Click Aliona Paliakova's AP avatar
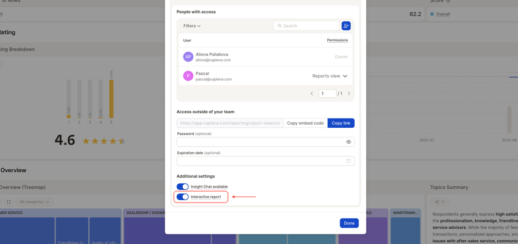Image resolution: width=518 pixels, height=244 pixels. pyautogui.click(x=188, y=57)
